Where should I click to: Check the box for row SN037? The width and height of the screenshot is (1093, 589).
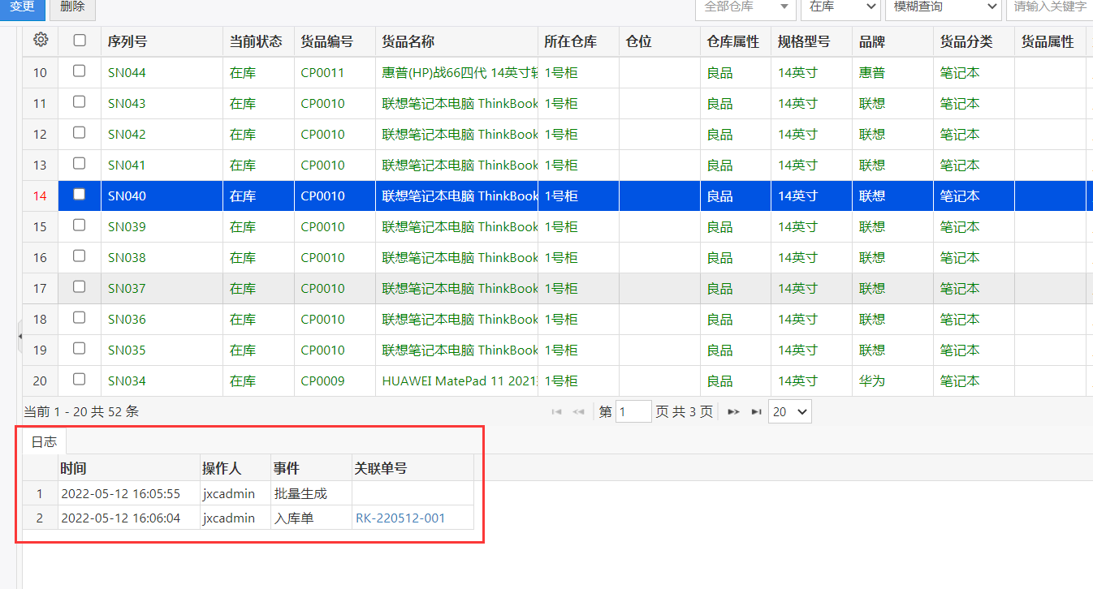pos(80,287)
